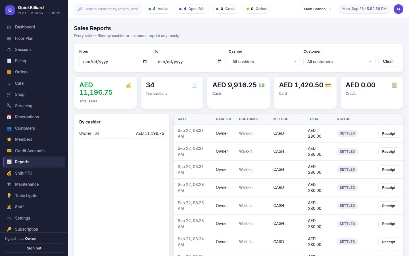Viewport: 409px width, 256px height.
Task: Go to Dashboard in sidebar
Action: click(x=34, y=27)
